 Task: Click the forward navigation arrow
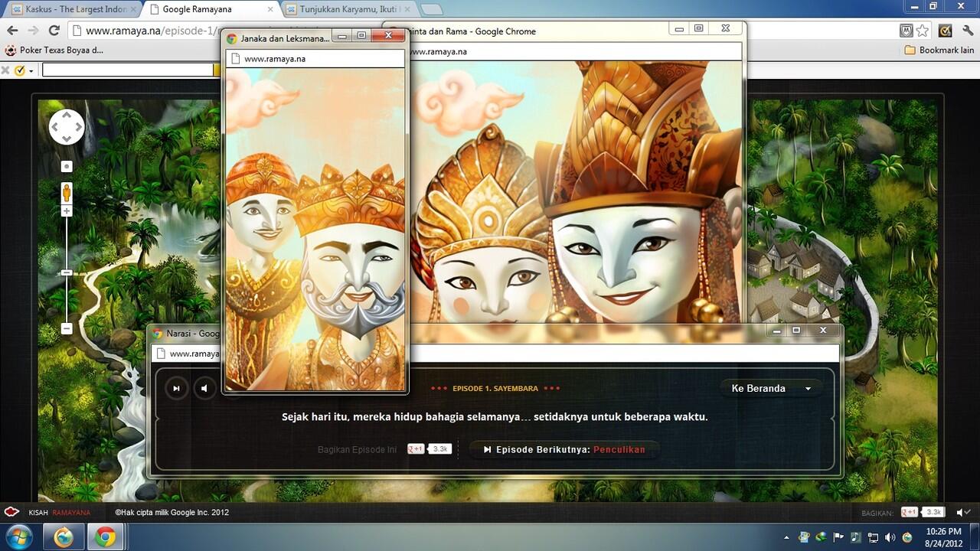pos(33,31)
